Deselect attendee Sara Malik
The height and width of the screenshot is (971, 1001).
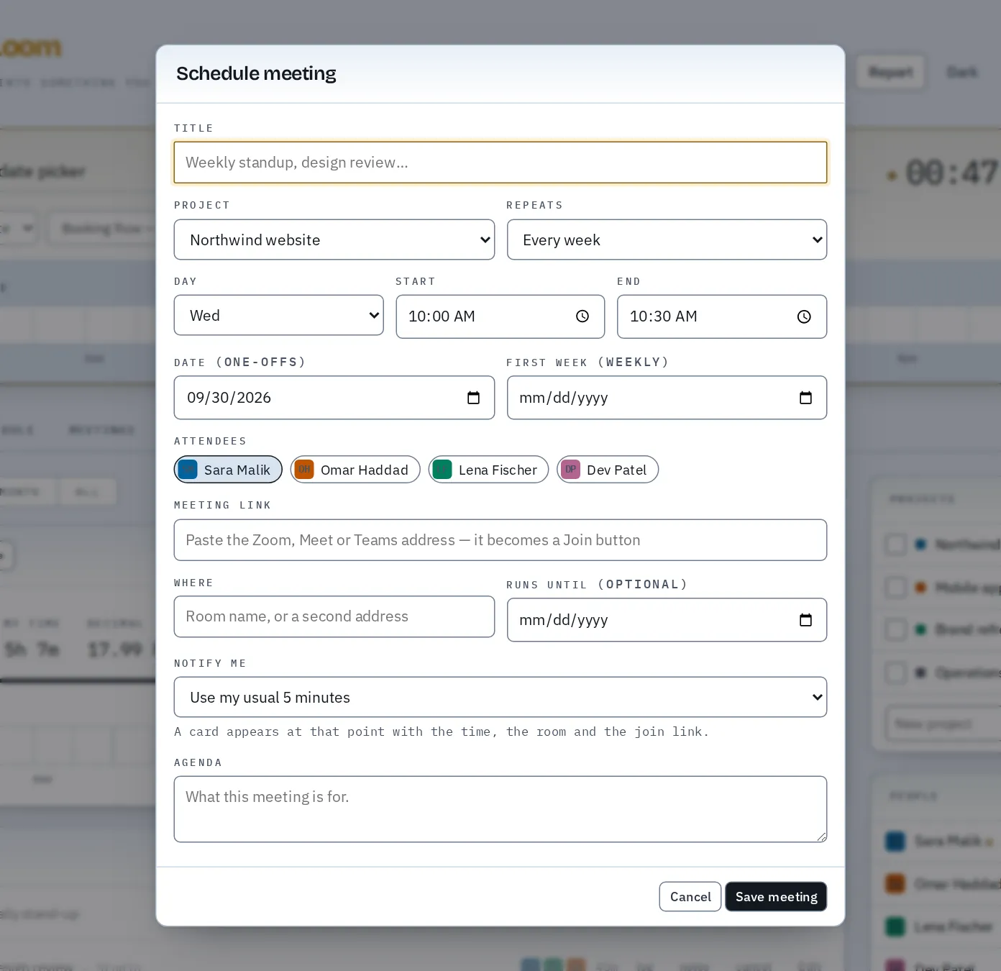pos(228,470)
